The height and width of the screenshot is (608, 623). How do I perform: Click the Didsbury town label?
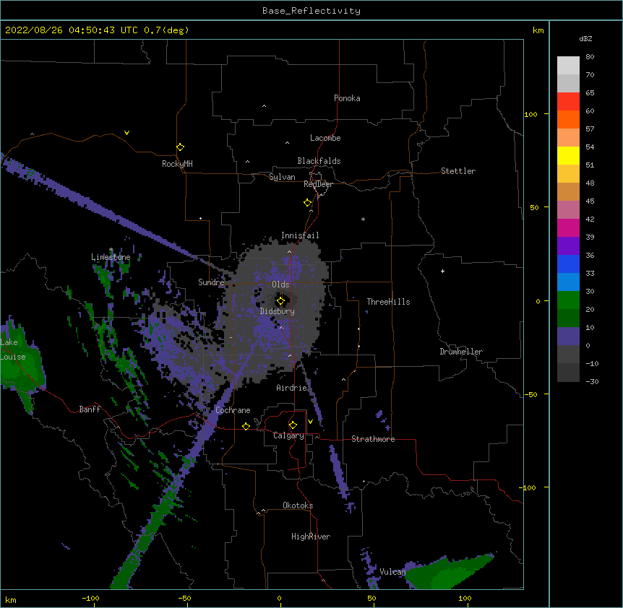pyautogui.click(x=278, y=311)
